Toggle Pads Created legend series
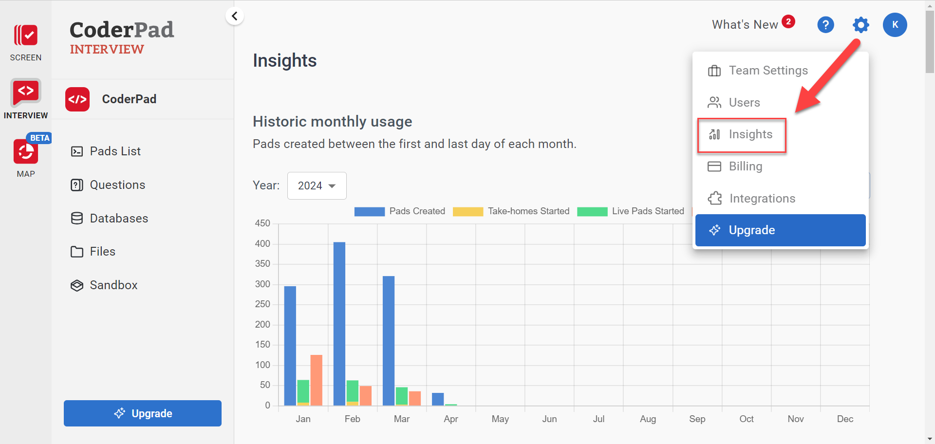Image resolution: width=935 pixels, height=444 pixels. tap(400, 211)
